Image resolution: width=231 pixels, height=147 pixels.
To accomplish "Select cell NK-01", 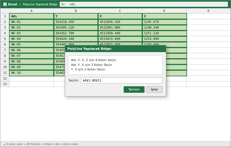I will [32, 22].
